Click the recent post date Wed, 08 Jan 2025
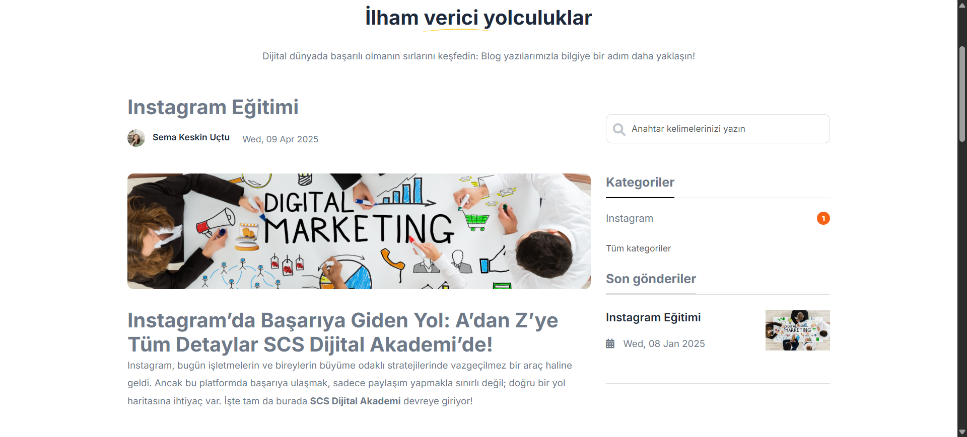The height and width of the screenshot is (437, 967). 664,343
